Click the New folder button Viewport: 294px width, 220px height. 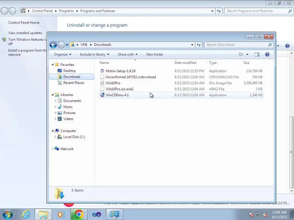[155, 54]
